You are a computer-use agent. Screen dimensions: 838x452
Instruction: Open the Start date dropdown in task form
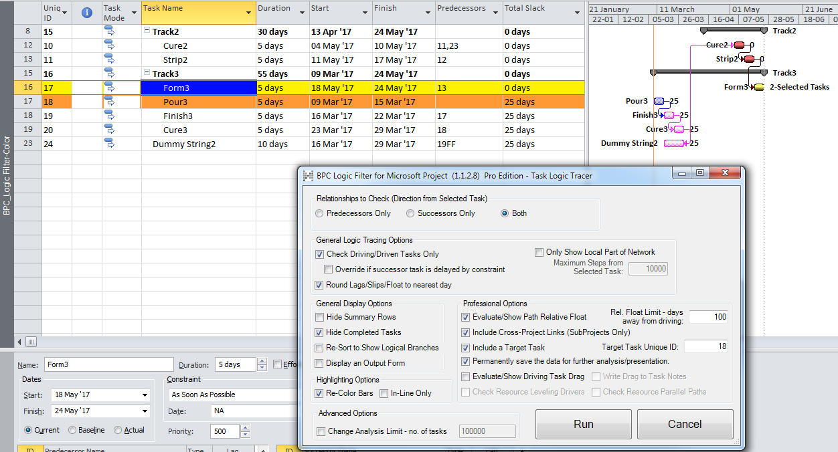(x=145, y=395)
